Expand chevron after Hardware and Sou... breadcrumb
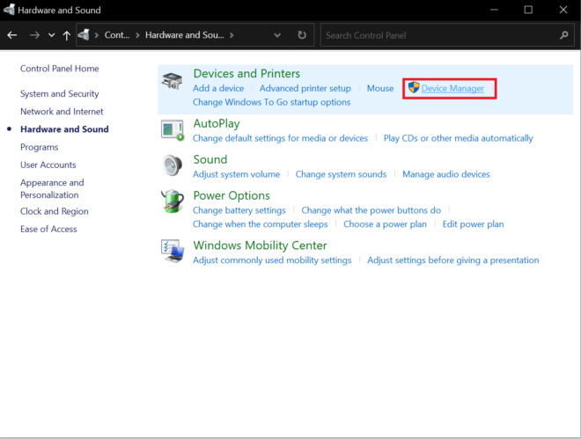 point(232,35)
